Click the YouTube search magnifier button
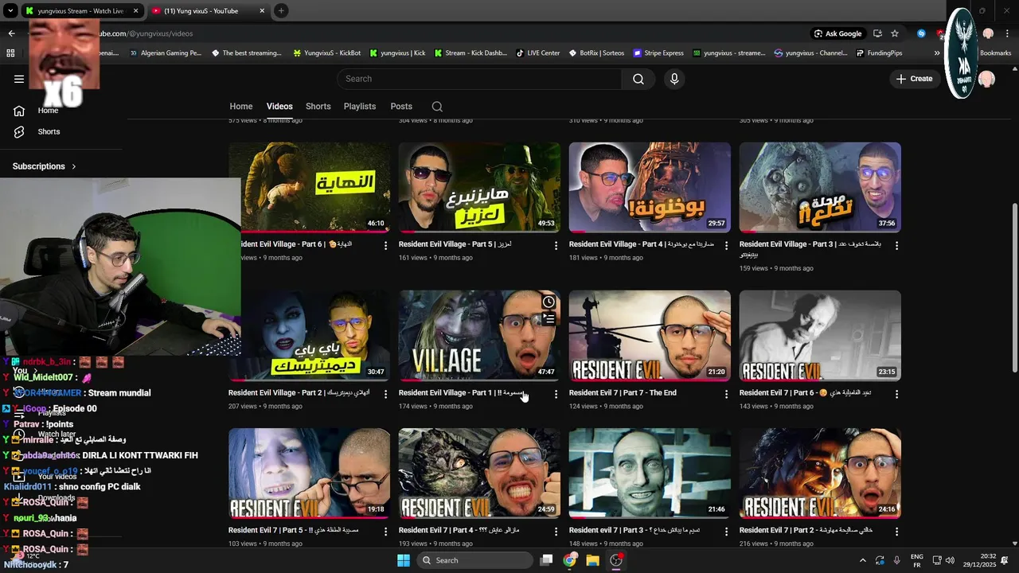Viewport: 1019px width, 573px height. tap(638, 79)
